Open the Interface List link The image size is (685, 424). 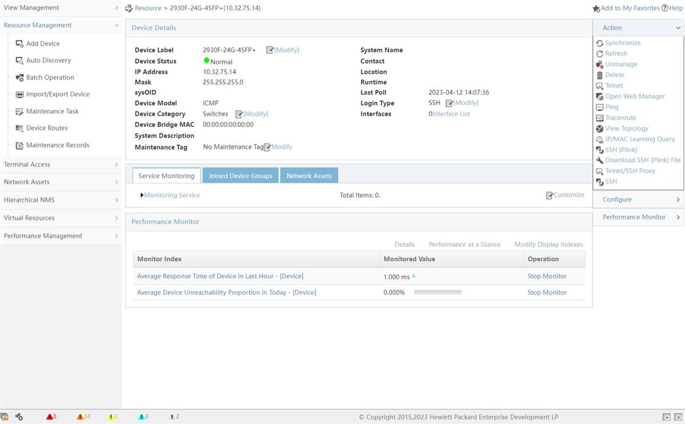point(451,114)
